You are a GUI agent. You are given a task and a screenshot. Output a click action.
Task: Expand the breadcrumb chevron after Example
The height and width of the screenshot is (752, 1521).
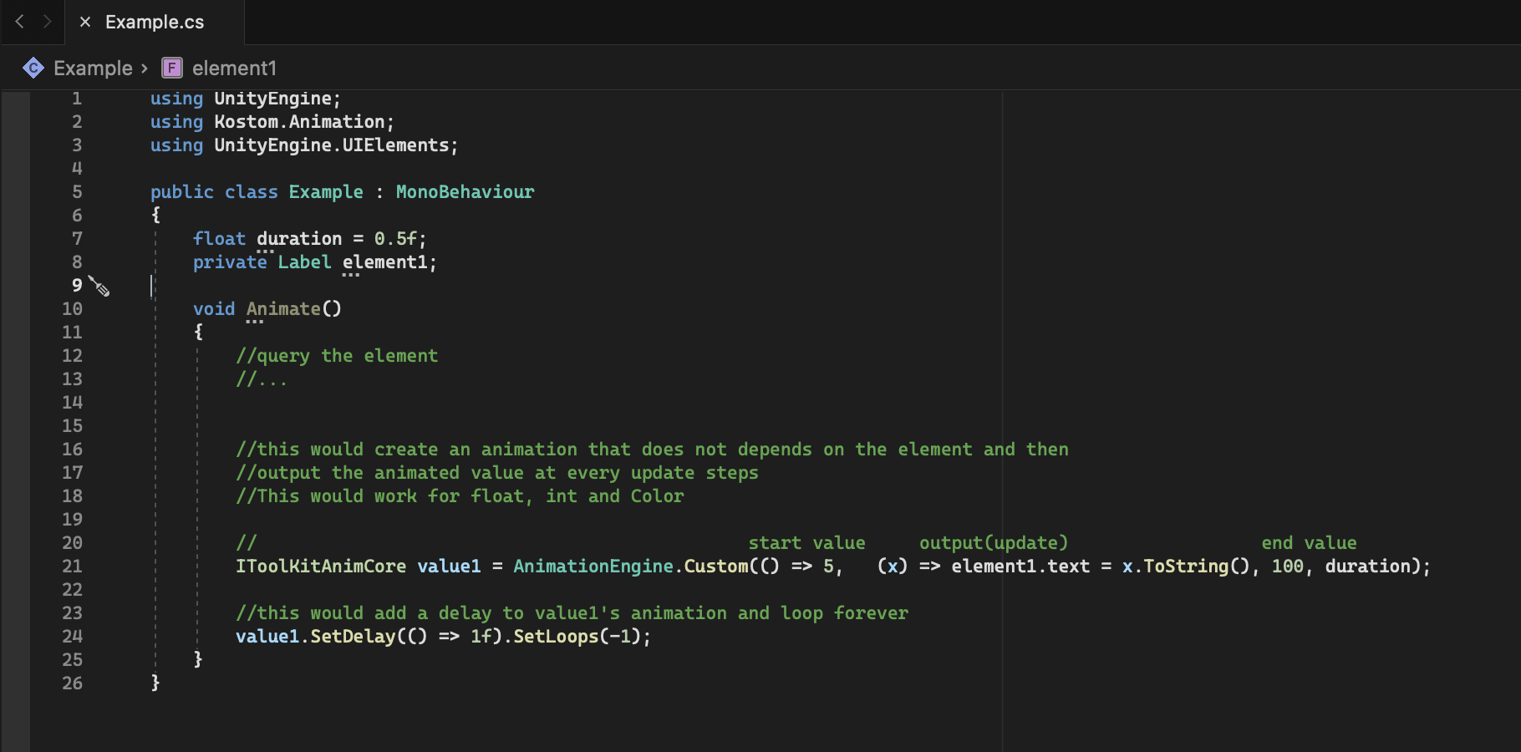[145, 69]
